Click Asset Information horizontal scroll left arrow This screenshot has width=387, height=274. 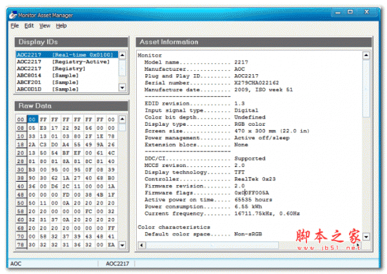tap(141, 245)
